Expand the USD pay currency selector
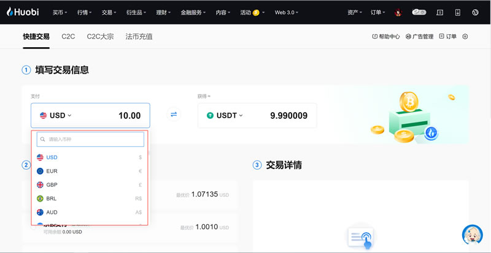Viewport: 491px width, 253px height. [x=56, y=115]
